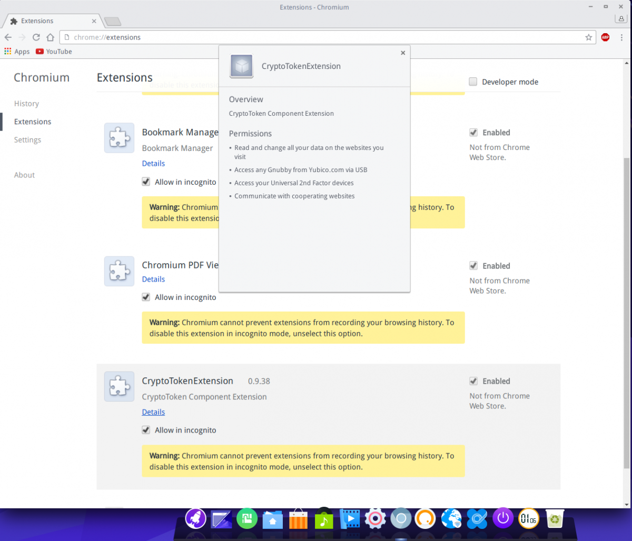Click the purple power button dock icon
This screenshot has height=541, width=632.
click(x=503, y=519)
